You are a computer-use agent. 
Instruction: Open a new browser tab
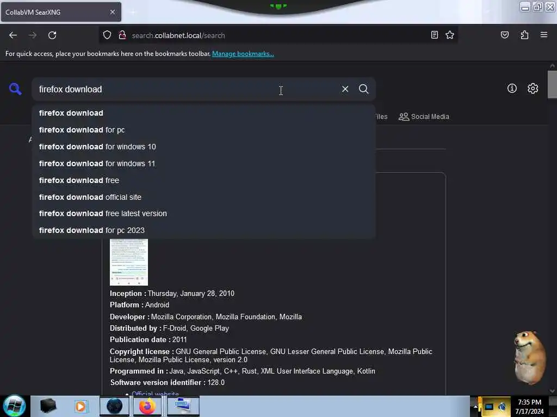tap(133, 12)
